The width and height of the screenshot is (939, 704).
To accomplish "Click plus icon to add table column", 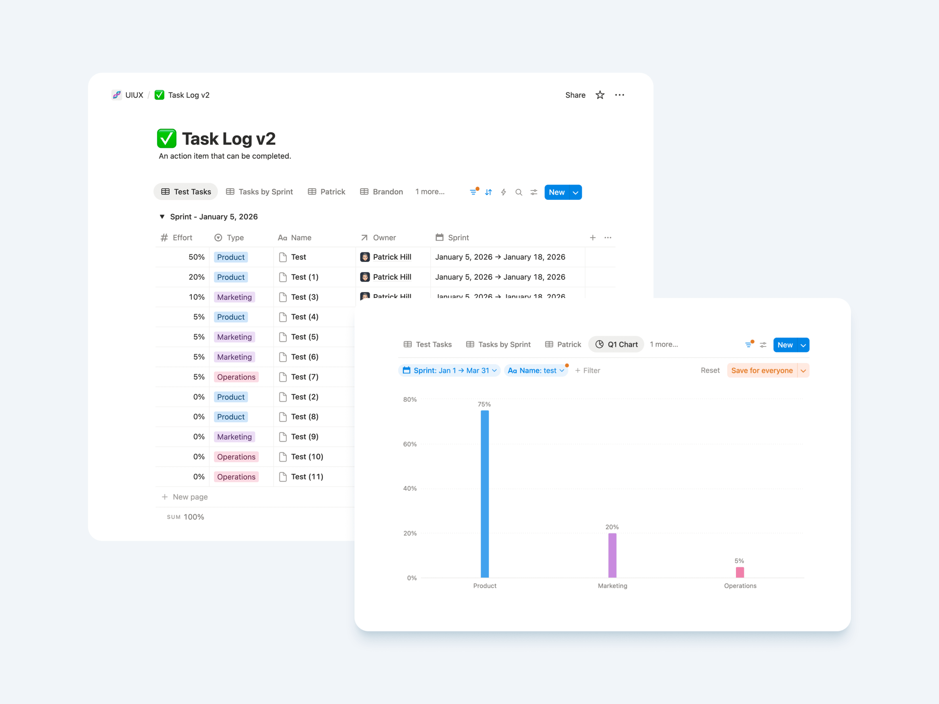I will pyautogui.click(x=592, y=237).
